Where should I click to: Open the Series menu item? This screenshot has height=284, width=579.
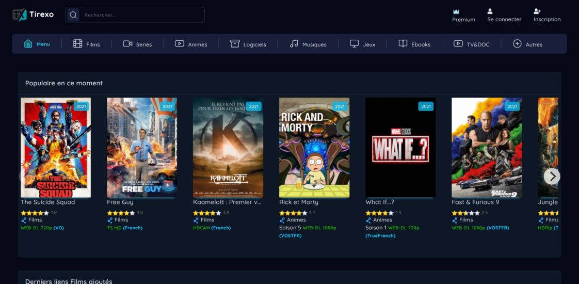point(138,44)
